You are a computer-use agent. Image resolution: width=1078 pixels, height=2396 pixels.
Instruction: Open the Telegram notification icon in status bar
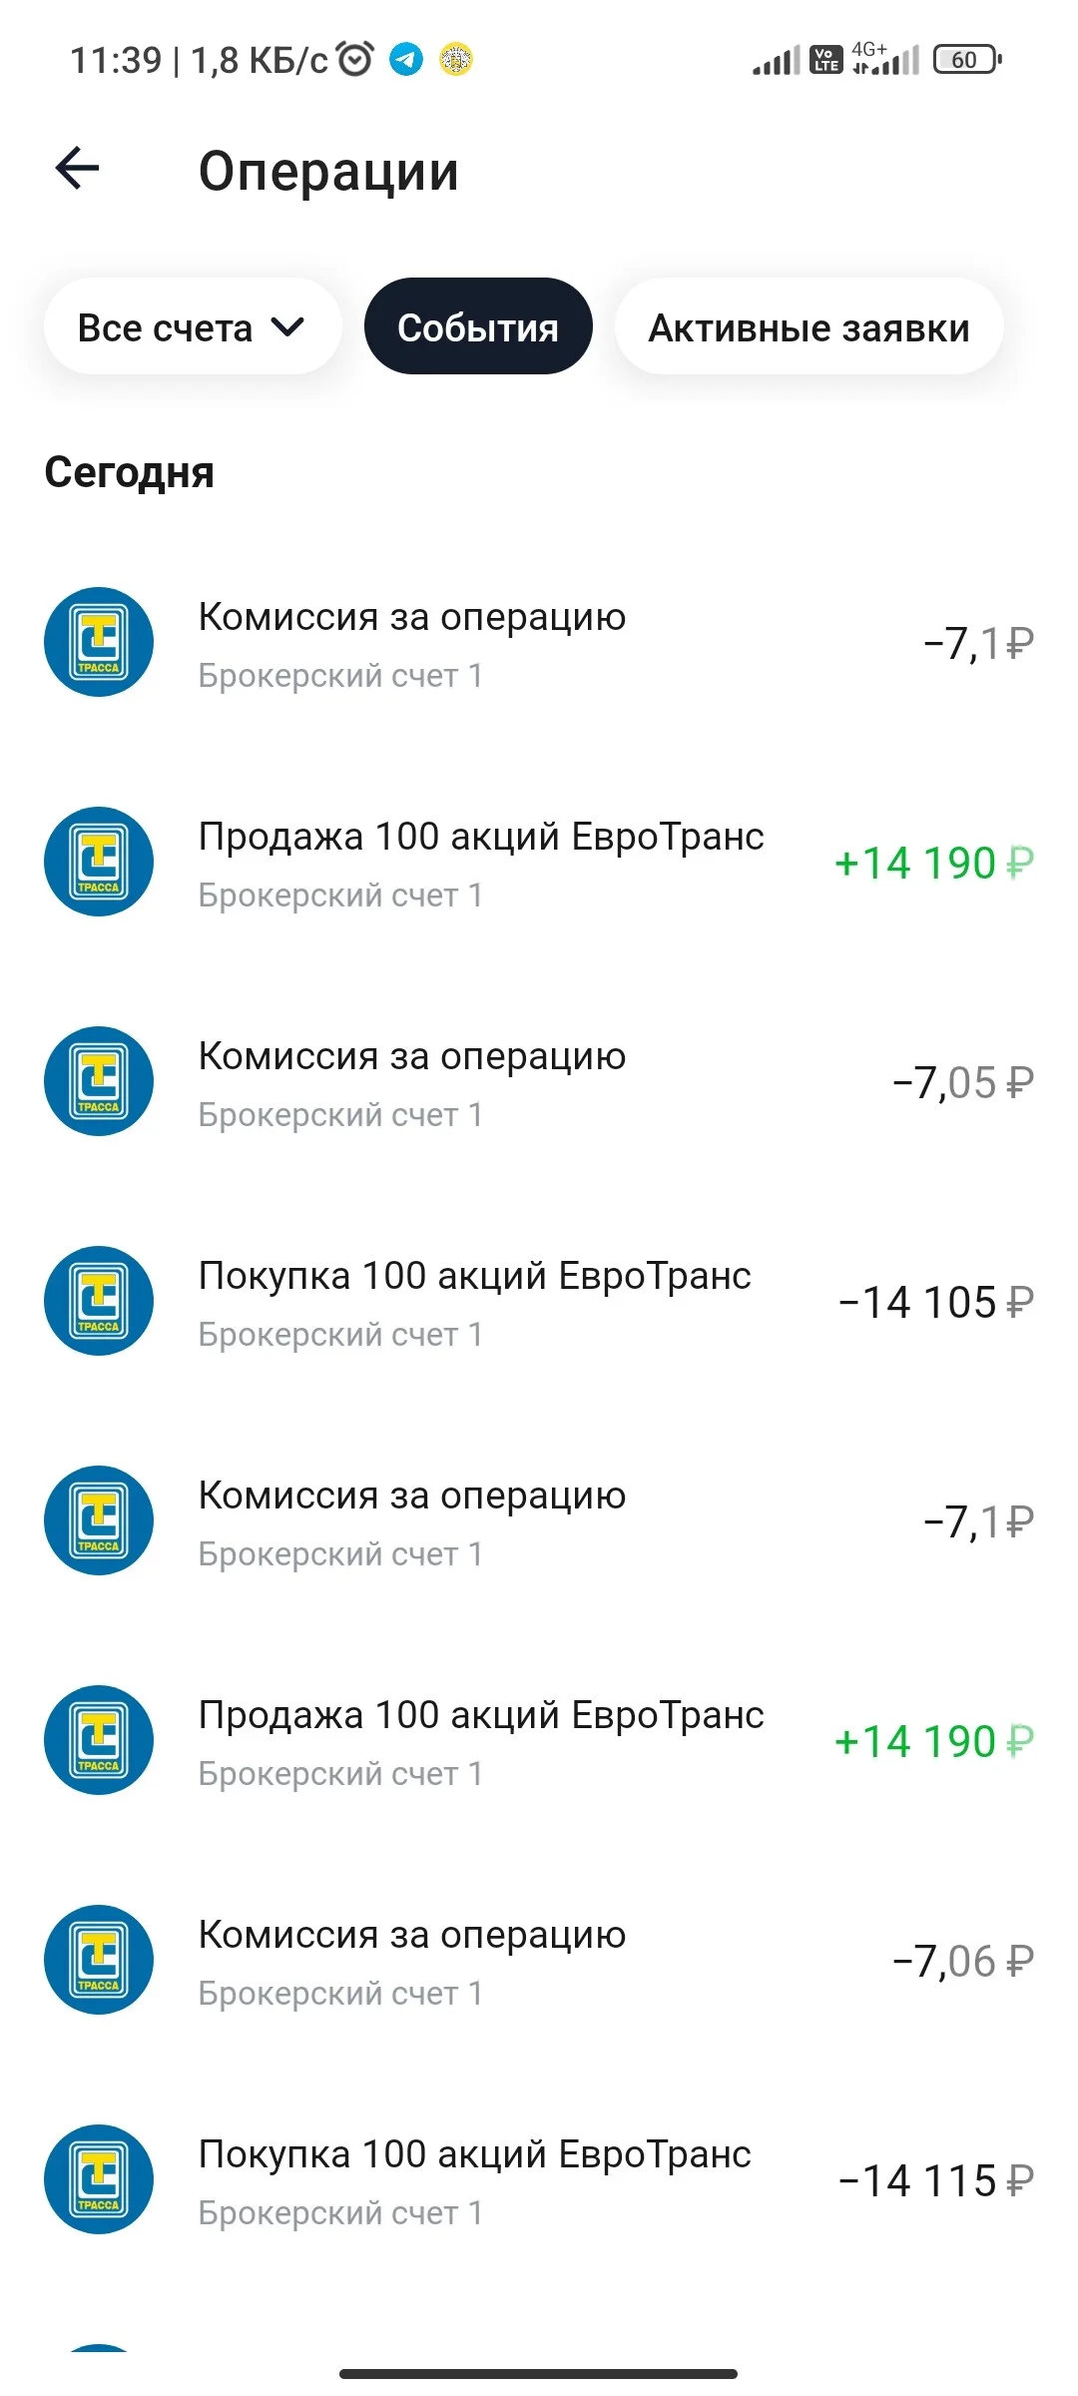(406, 60)
